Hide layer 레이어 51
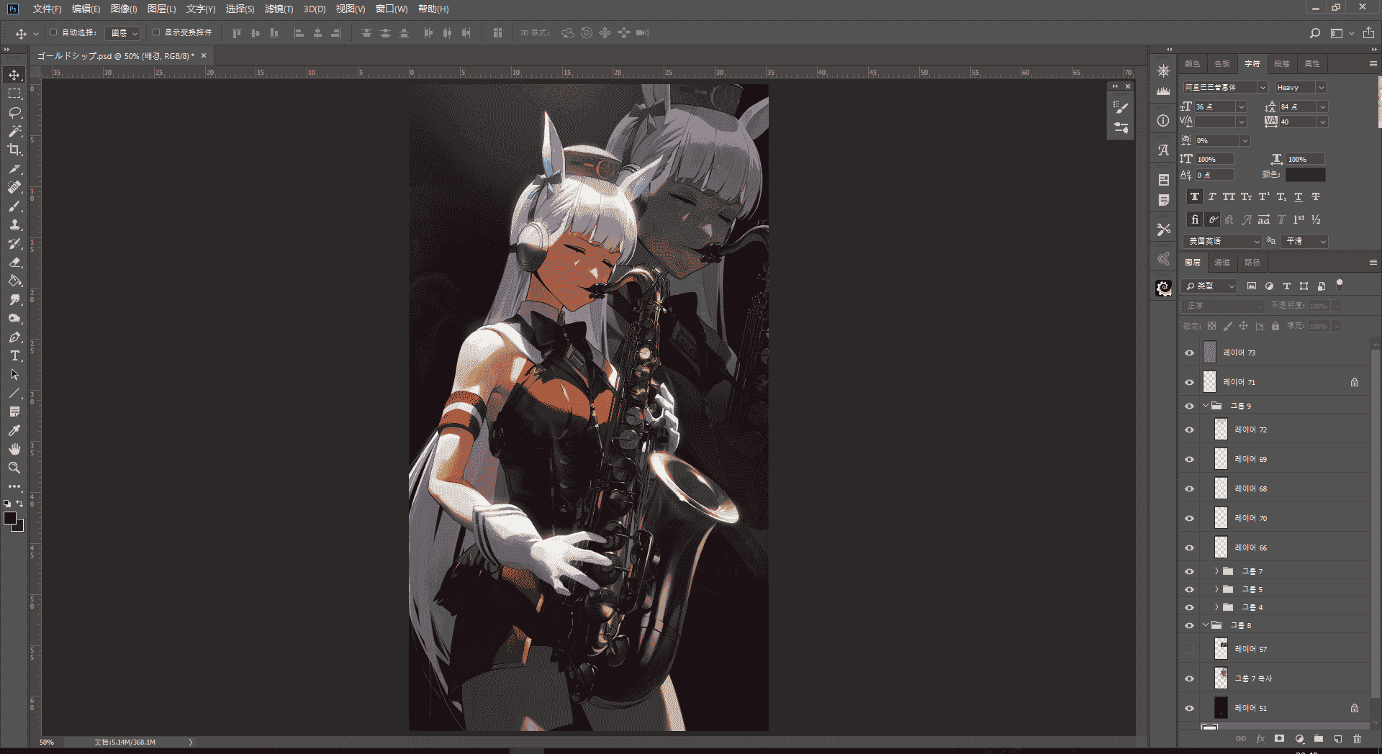1382x754 pixels. click(1189, 708)
